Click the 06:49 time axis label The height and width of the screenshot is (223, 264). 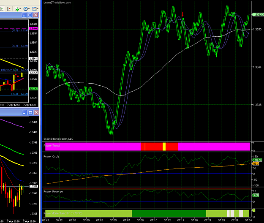pos(46,220)
